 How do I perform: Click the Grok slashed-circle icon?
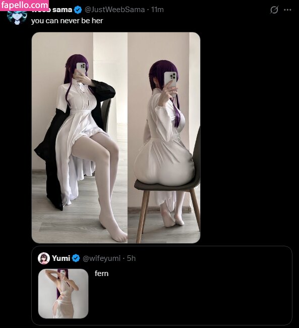click(x=274, y=10)
